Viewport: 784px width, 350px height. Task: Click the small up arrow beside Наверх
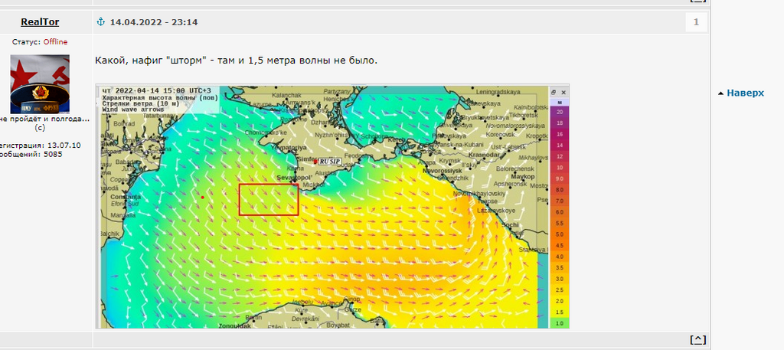(x=721, y=93)
